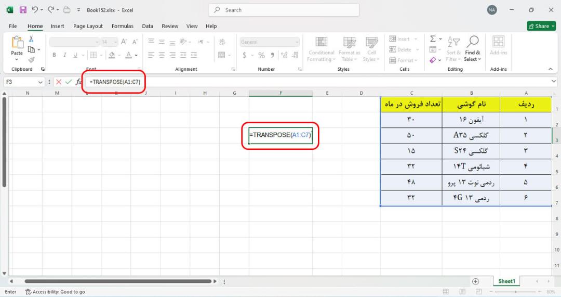The width and height of the screenshot is (561, 297).
Task: Click the Cut scissors icon
Action: pyautogui.click(x=31, y=40)
